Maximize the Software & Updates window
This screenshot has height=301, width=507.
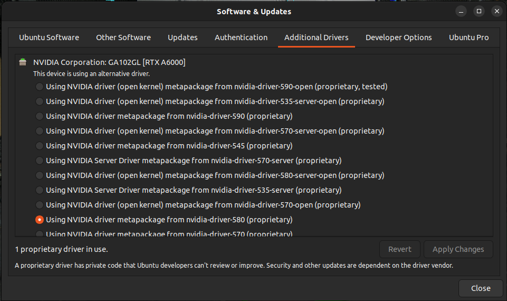click(479, 11)
